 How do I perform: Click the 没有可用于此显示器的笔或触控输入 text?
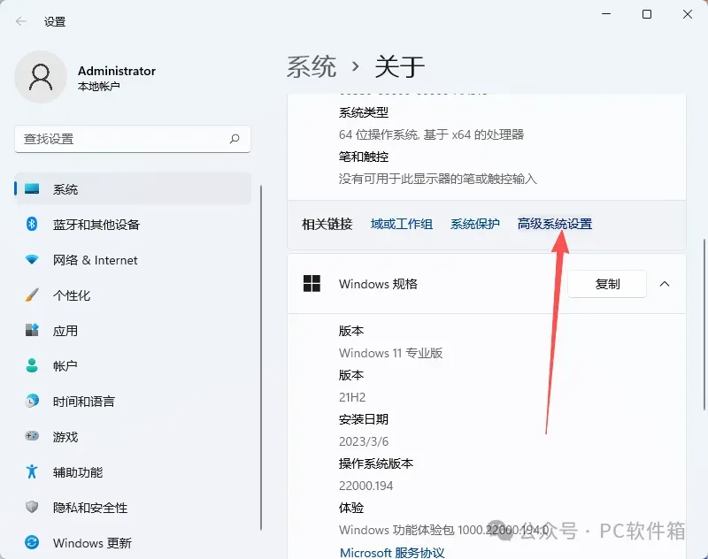437,179
